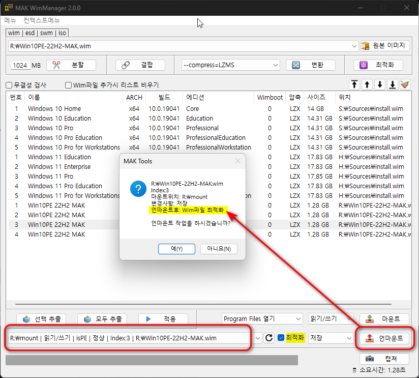Viewport: 419px width, 378px height.
Task: Click the 빌드 column header
Action: [x=164, y=97]
